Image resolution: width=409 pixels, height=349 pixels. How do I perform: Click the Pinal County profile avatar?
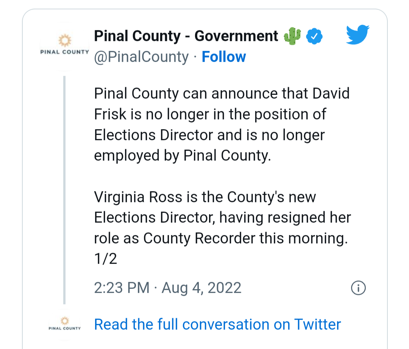pos(65,47)
